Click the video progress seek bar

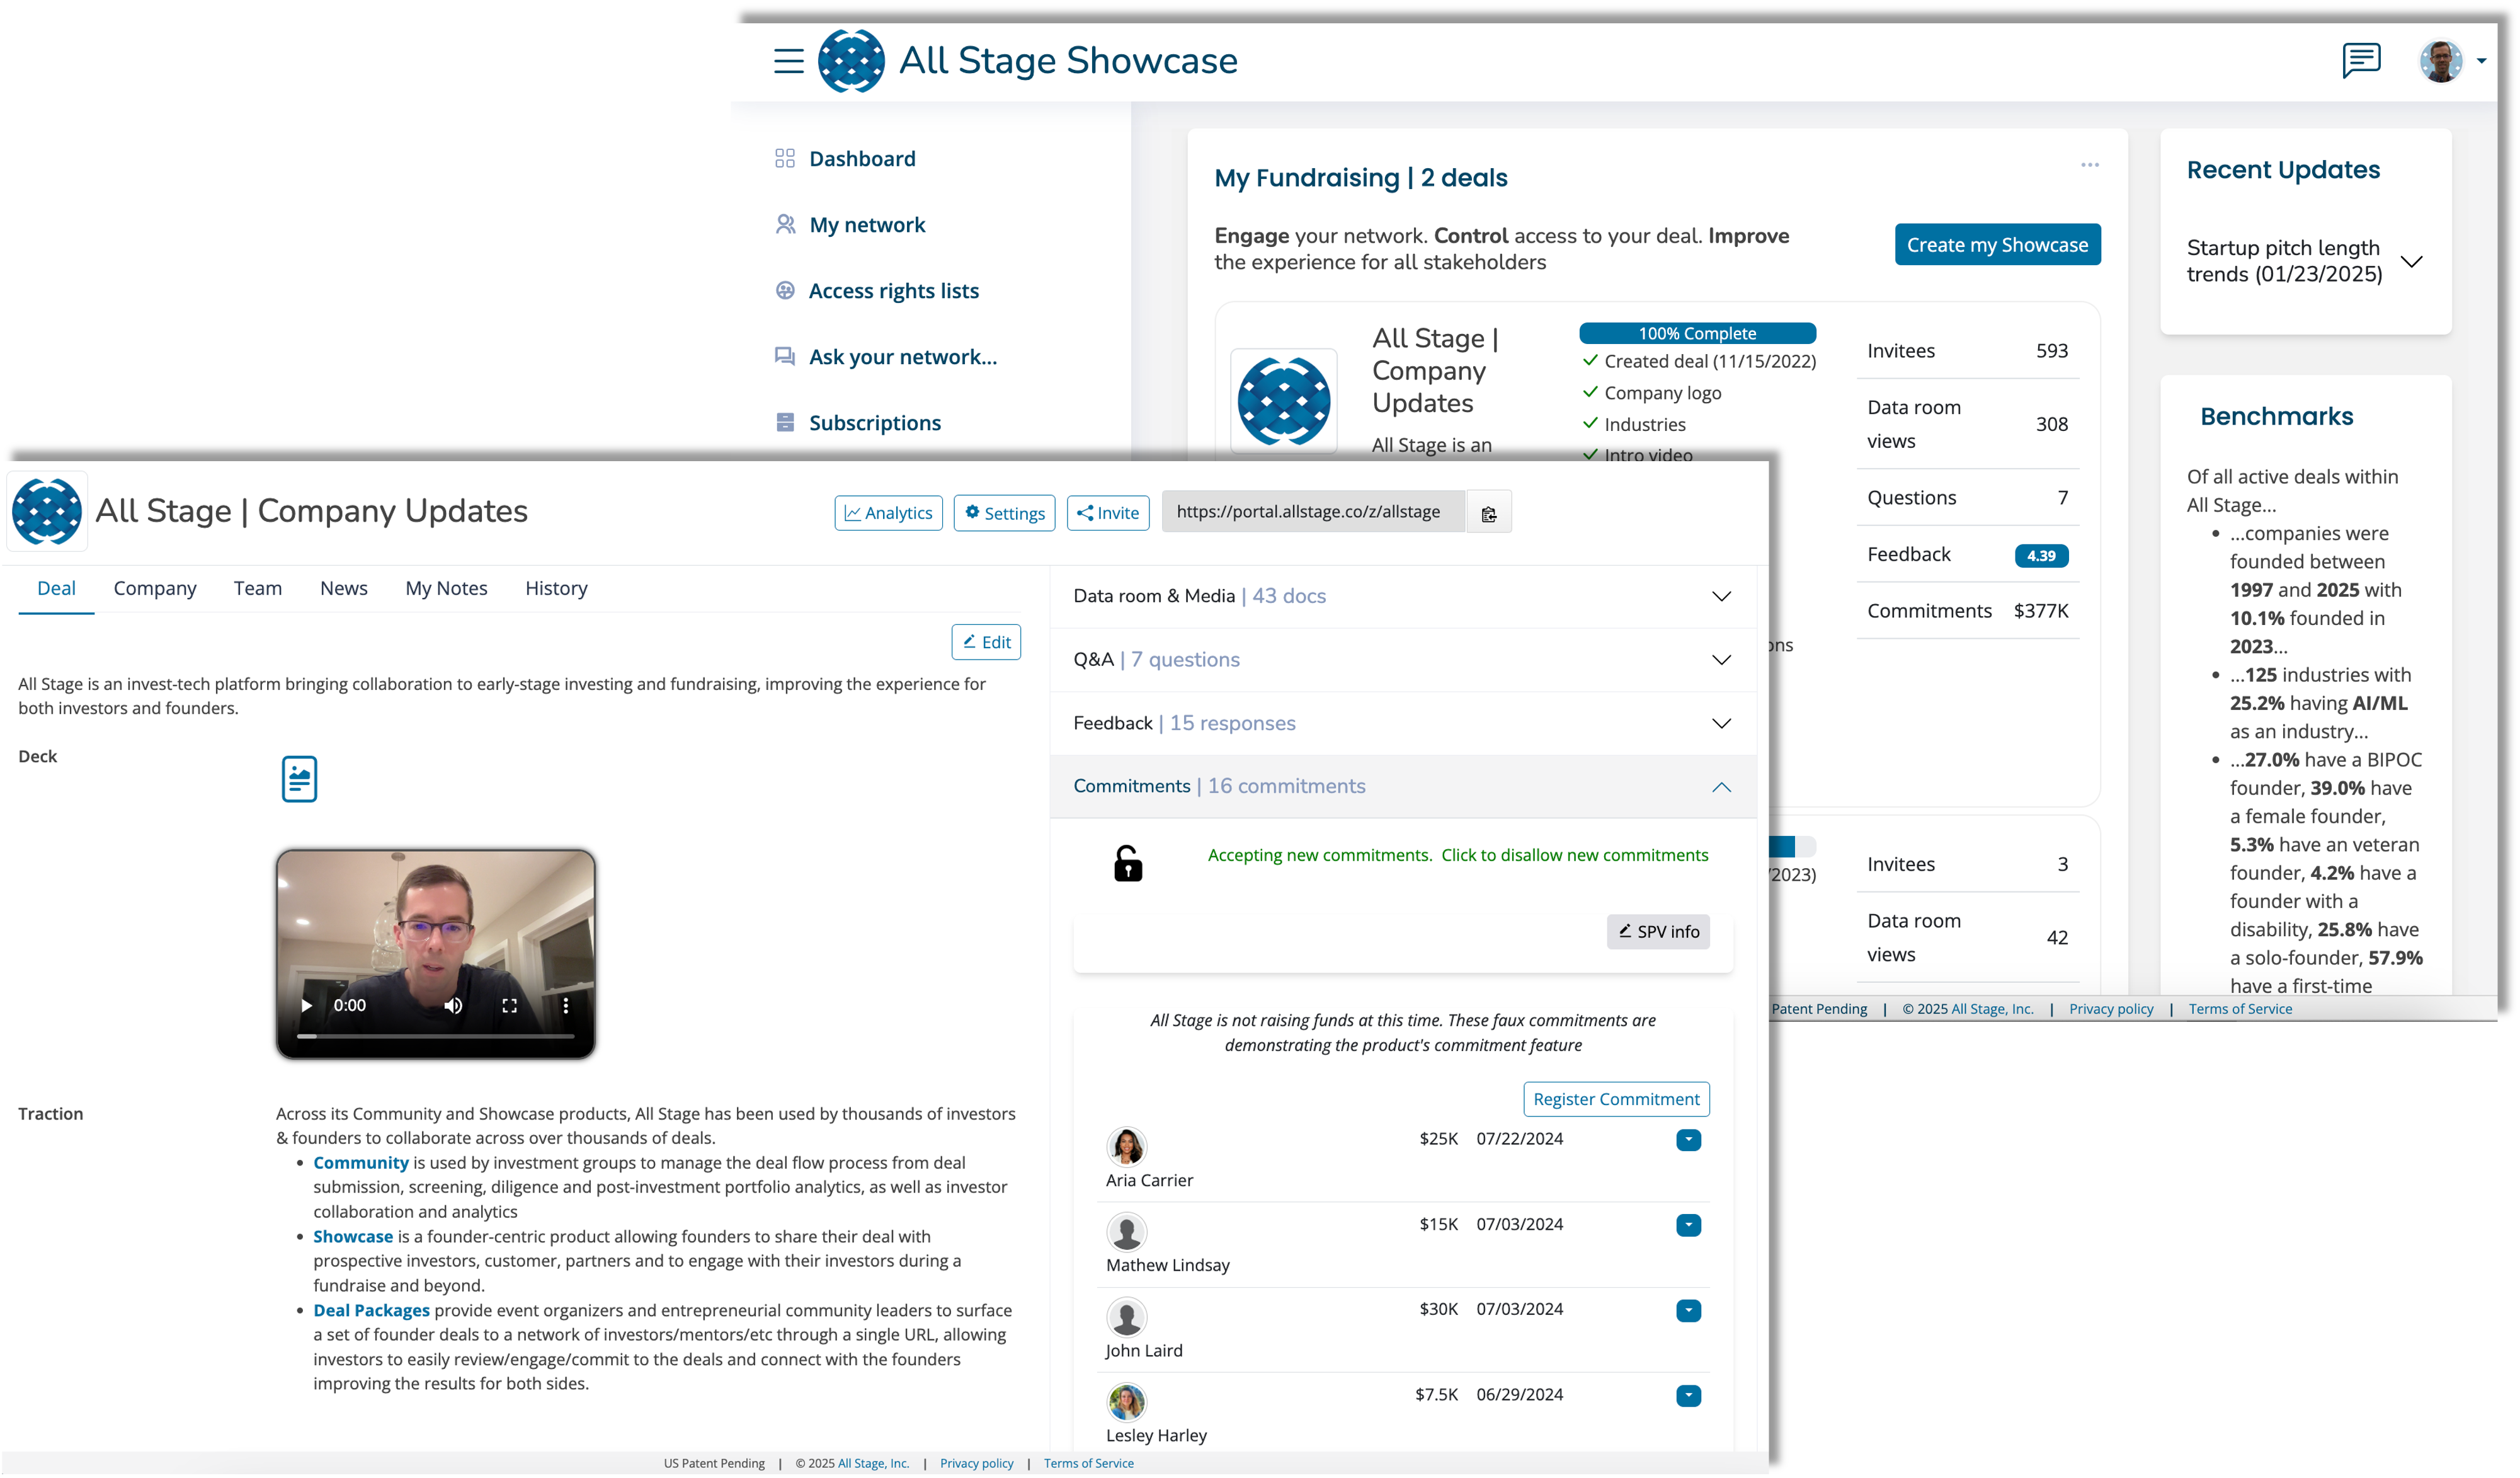(436, 1037)
